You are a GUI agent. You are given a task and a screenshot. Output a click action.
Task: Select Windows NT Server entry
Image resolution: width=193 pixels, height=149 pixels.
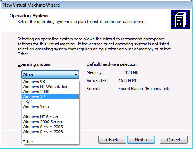(x=50, y=117)
